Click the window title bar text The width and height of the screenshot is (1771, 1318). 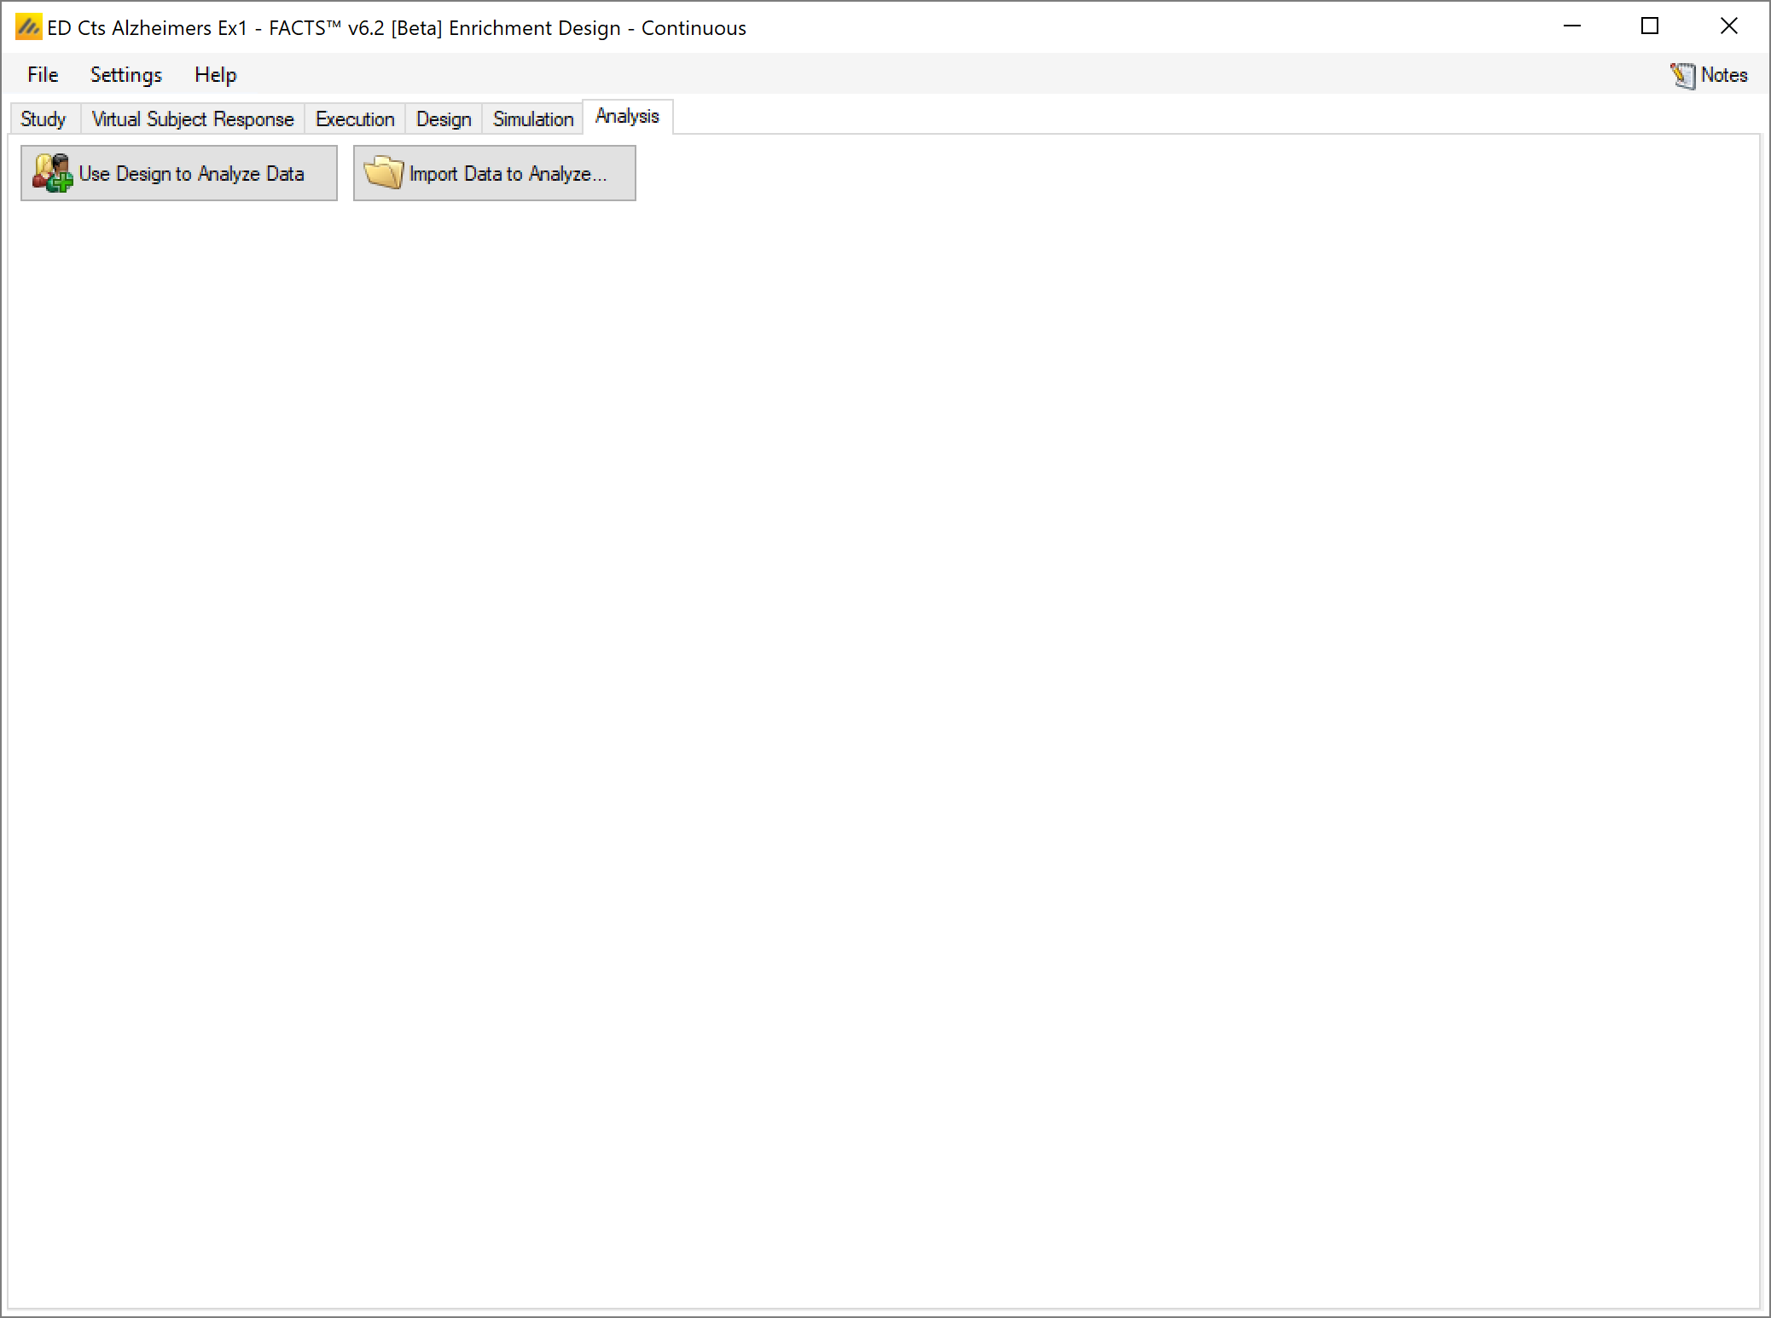pyautogui.click(x=397, y=27)
